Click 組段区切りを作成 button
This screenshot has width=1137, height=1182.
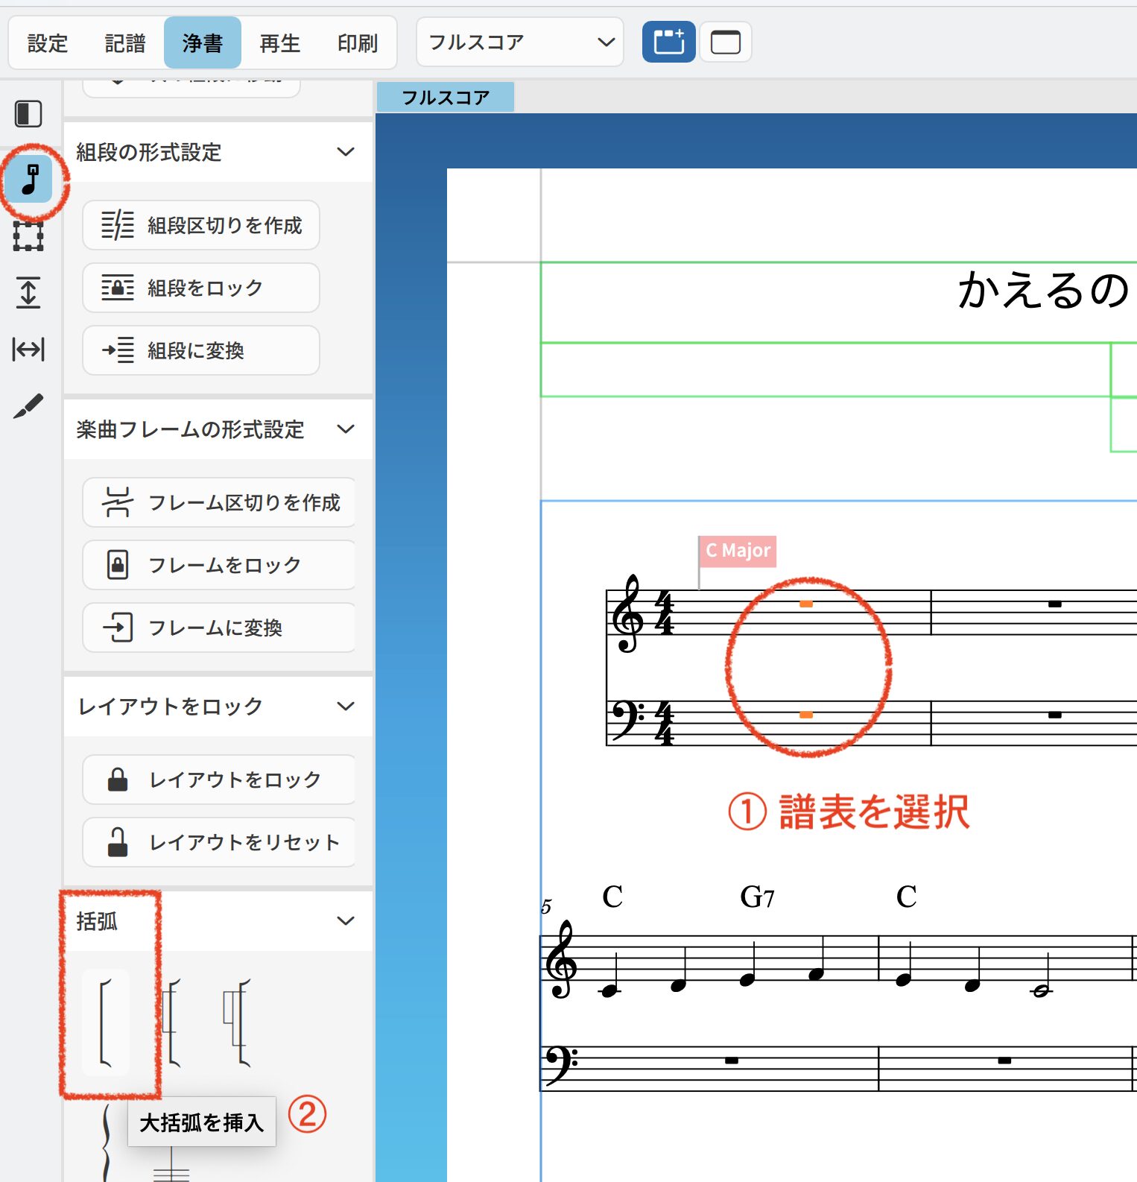pos(201,225)
